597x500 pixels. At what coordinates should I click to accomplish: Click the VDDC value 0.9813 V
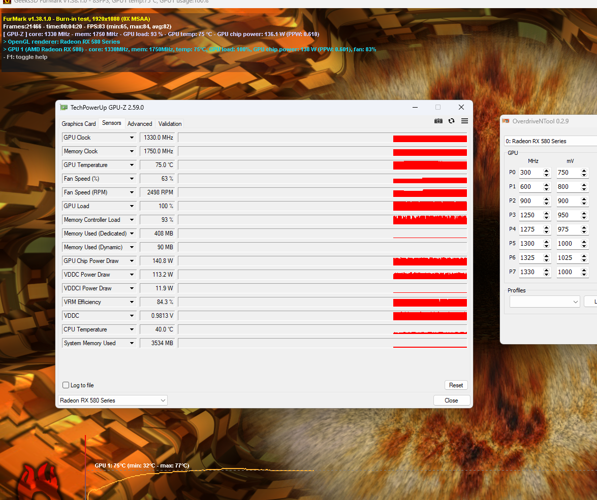coord(157,315)
